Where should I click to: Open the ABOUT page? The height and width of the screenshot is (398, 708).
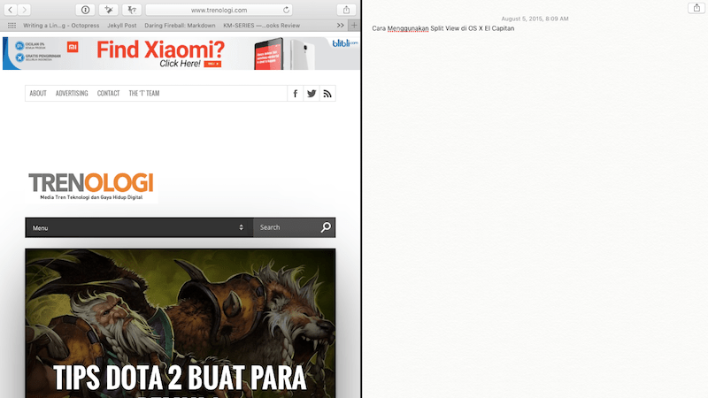point(38,94)
